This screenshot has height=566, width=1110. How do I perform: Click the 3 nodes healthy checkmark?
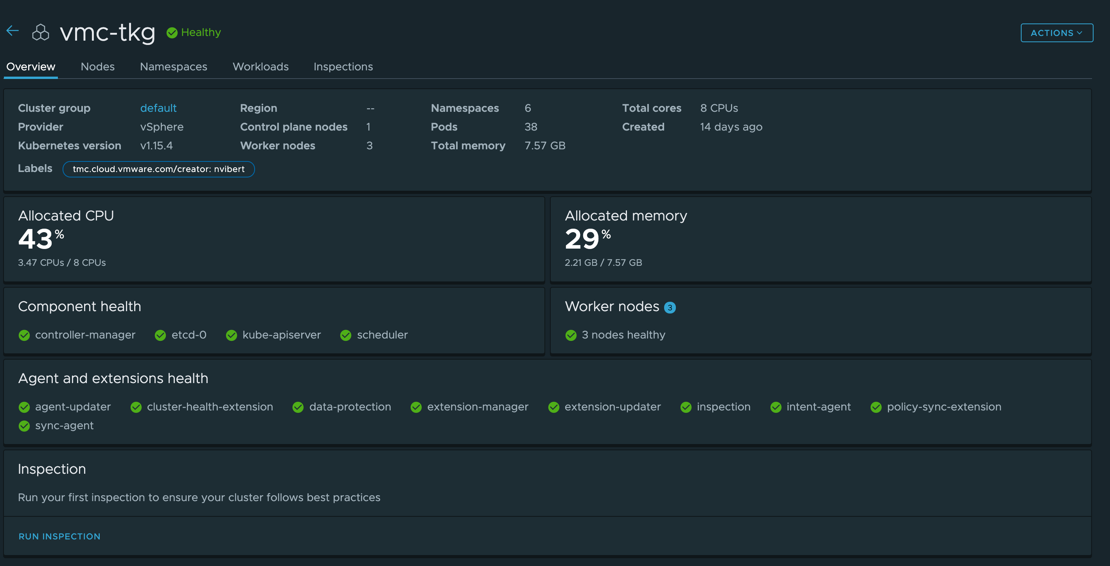coord(571,335)
